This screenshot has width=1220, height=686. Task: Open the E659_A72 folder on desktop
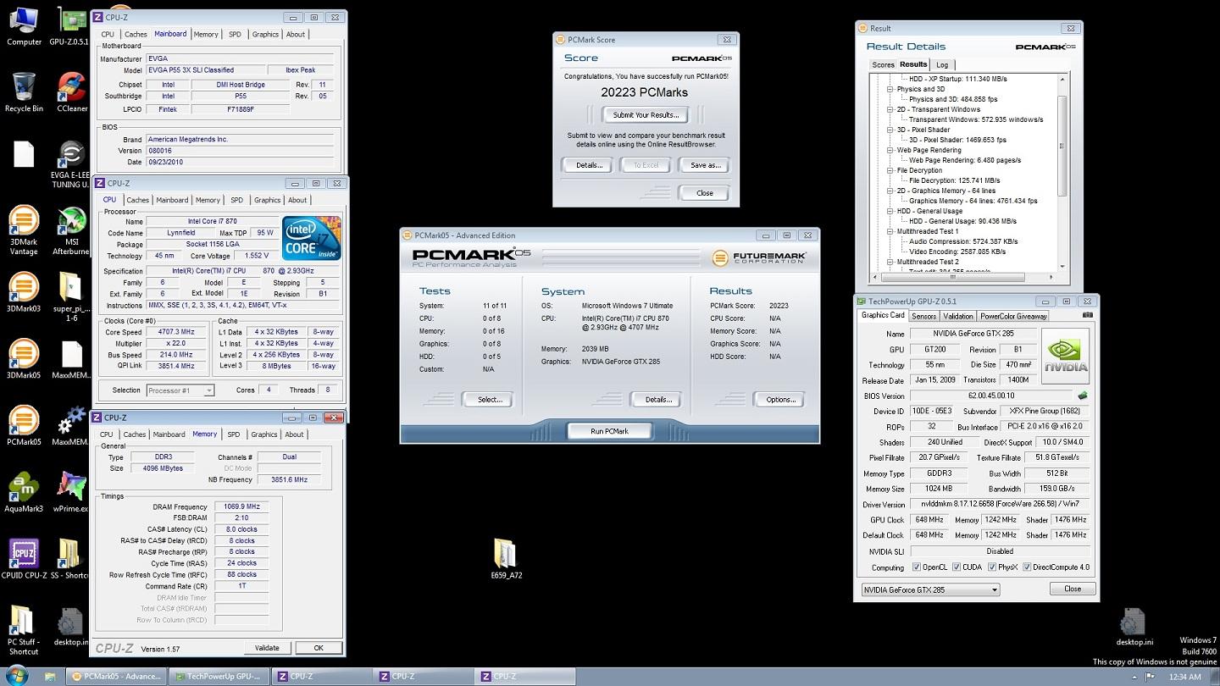tap(506, 559)
